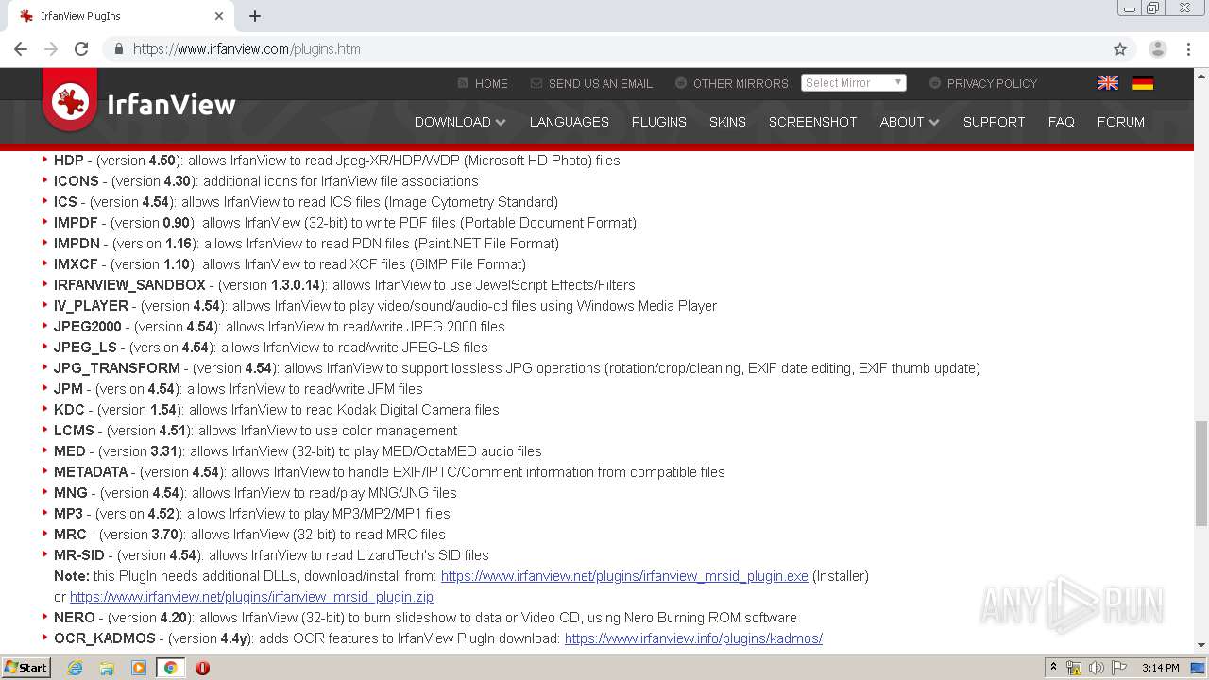Click the network tray icon
This screenshot has width=1209, height=680.
coord(1074,668)
